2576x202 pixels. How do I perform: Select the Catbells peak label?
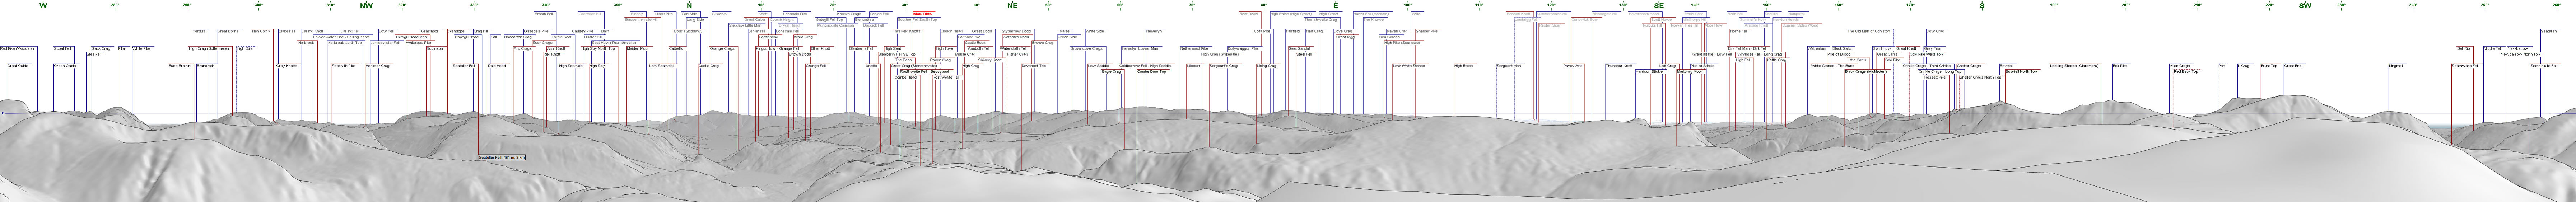676,48
